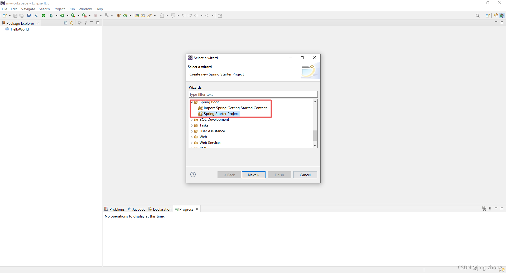Click the Open Type icon
506x273 pixels.
137,16
